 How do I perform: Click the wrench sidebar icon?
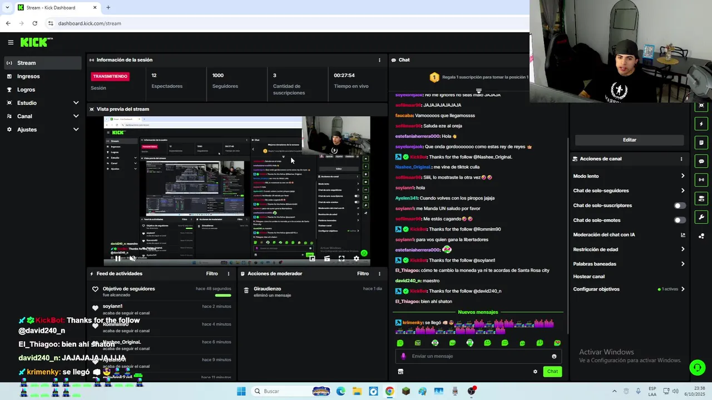[x=701, y=217]
